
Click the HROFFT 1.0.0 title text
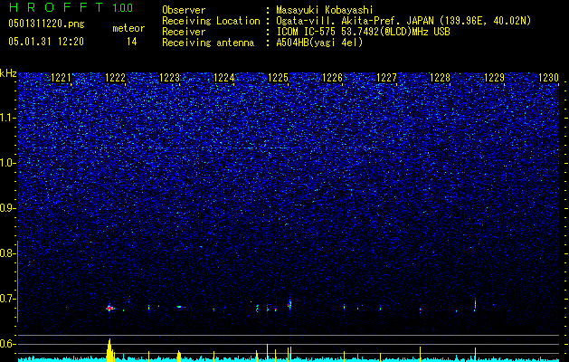coord(71,7)
